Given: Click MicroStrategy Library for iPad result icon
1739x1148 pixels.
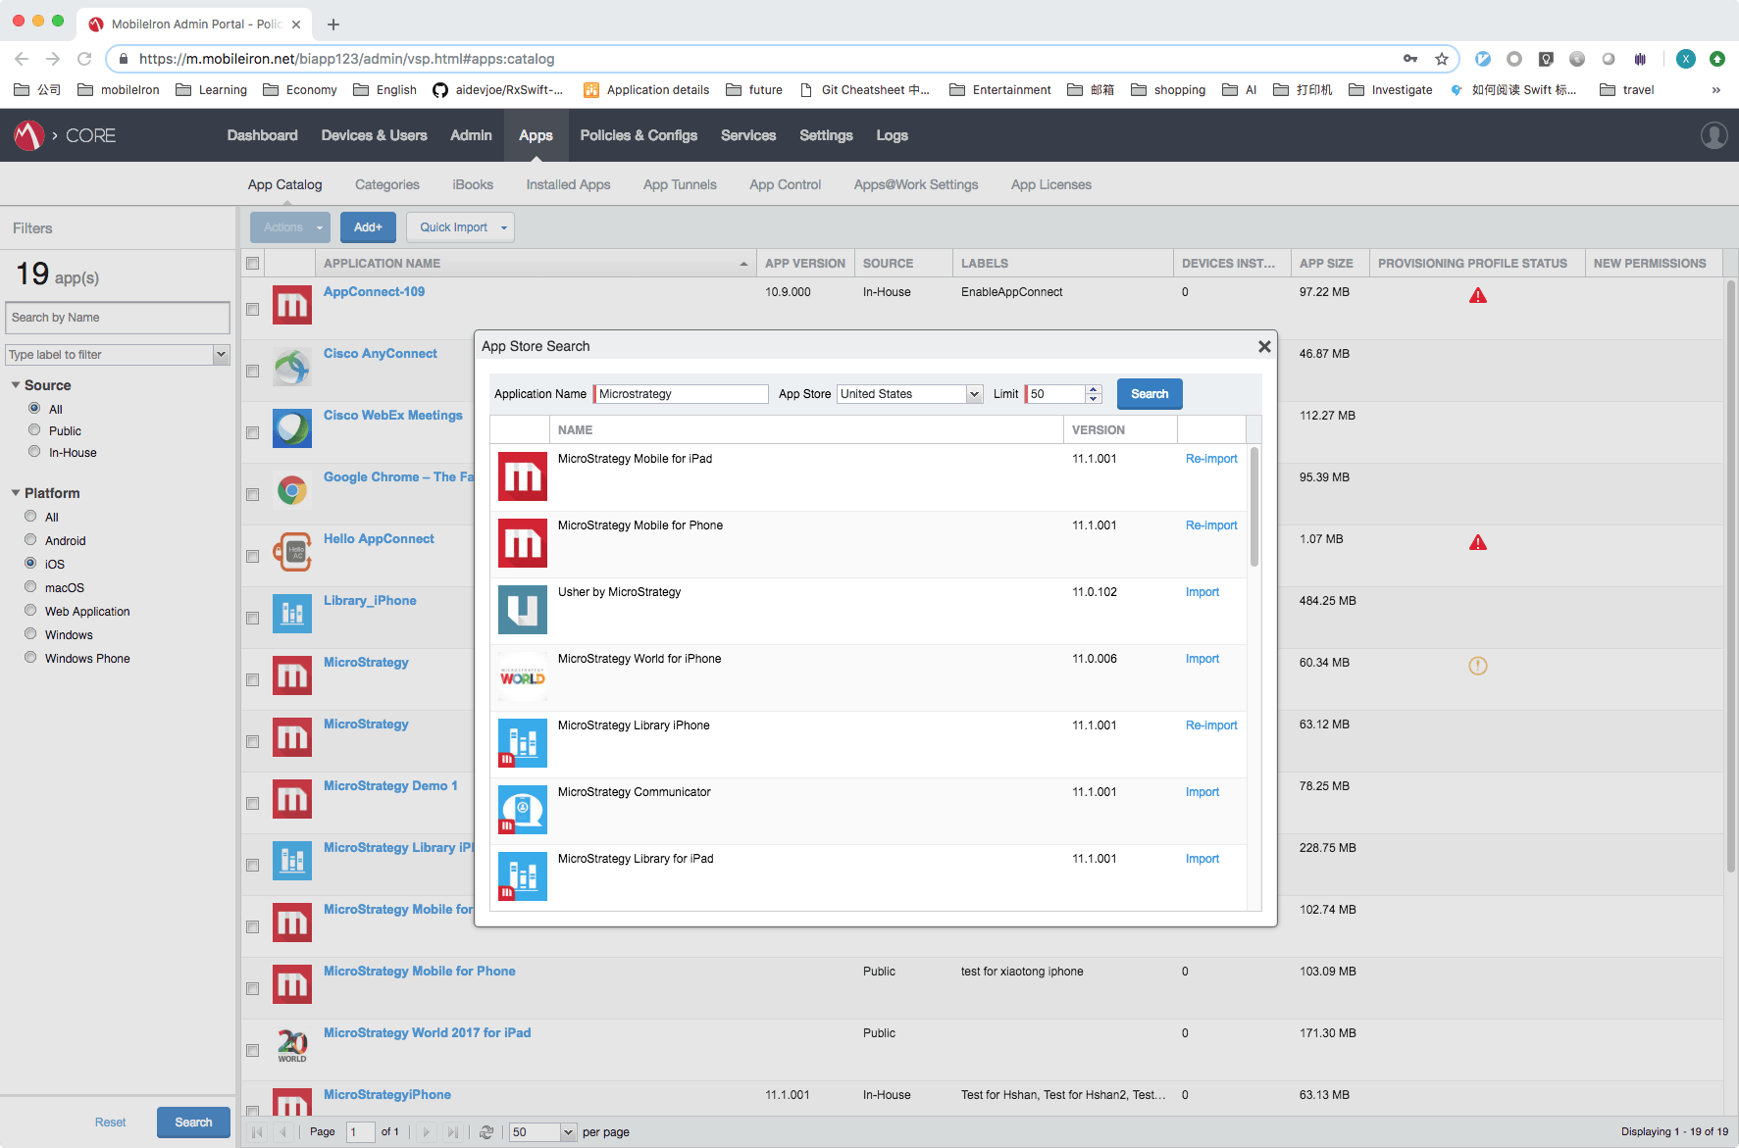Looking at the screenshot, I should 523,876.
